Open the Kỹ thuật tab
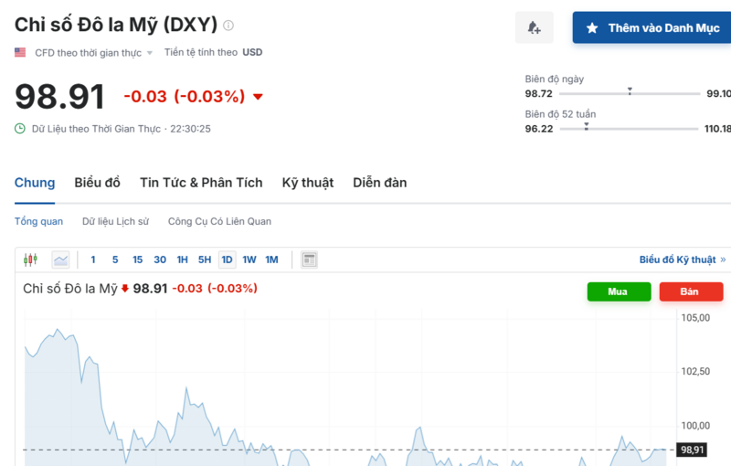The image size is (731, 466). click(307, 183)
